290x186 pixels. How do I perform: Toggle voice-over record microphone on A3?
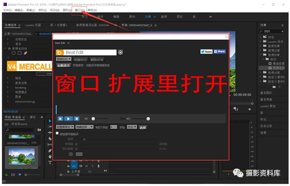tap(99, 166)
